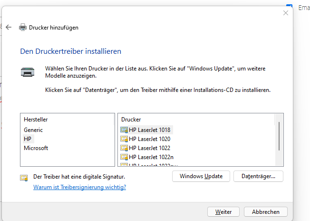
Task: Click the large printer illustration icon
Action: (27, 72)
